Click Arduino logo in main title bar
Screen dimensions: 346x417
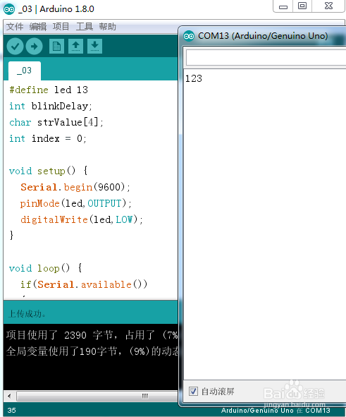pos(9,10)
